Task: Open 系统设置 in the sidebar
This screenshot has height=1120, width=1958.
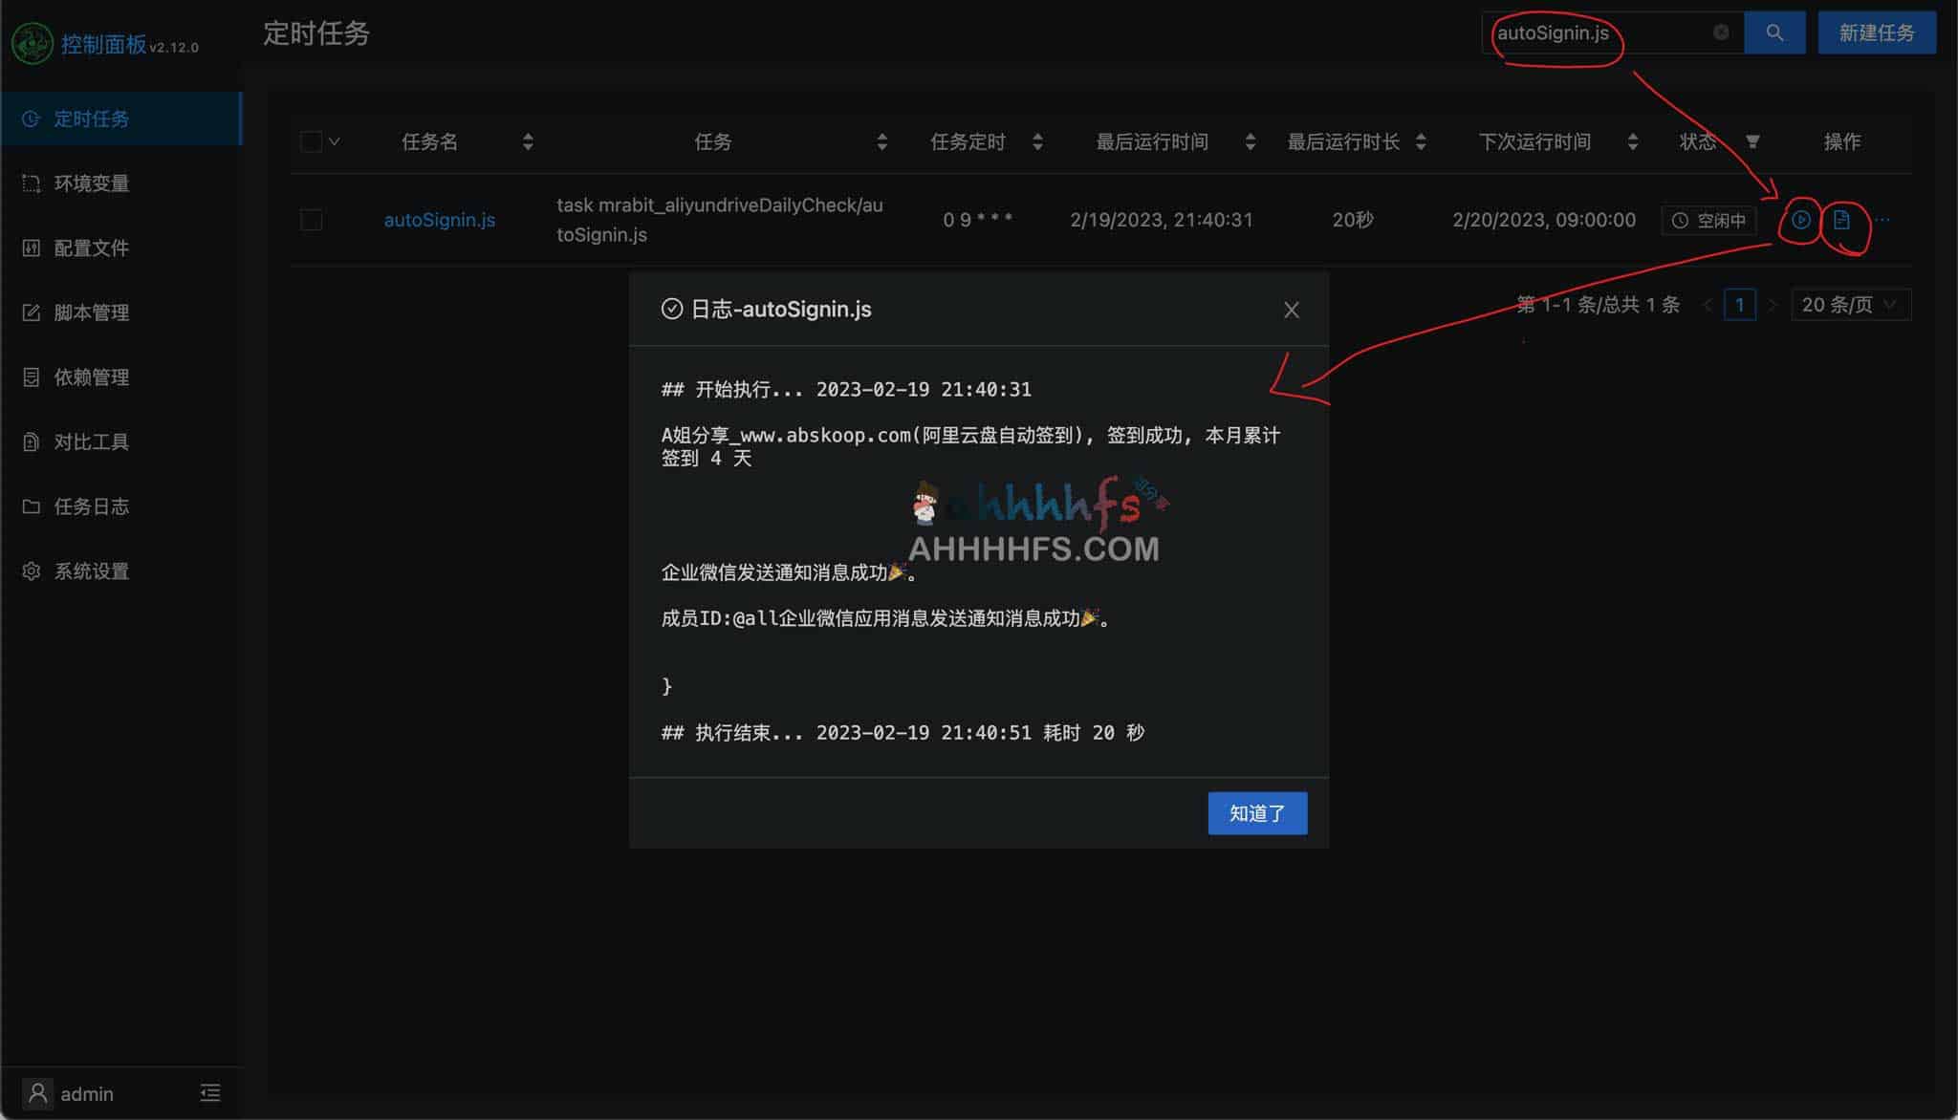Action: (x=92, y=571)
